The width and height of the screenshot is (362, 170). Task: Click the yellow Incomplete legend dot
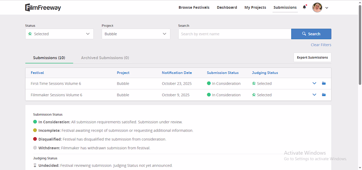[35, 130]
